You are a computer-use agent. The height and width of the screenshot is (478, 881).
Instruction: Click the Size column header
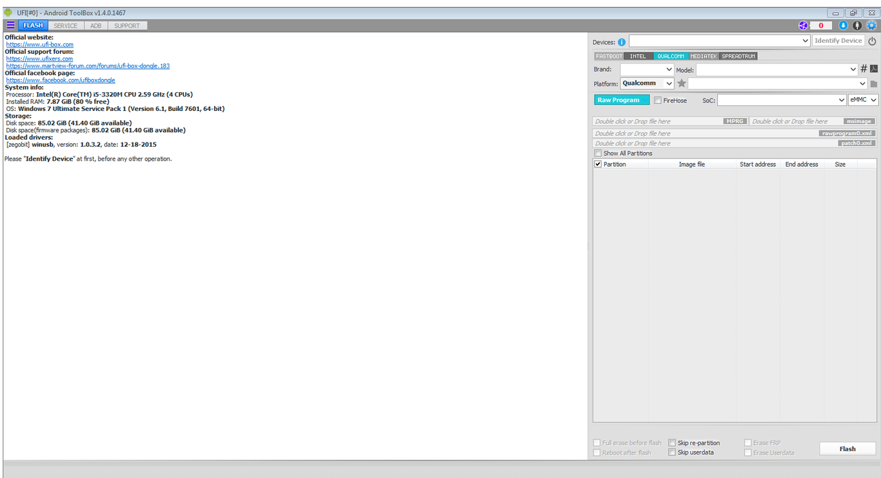pyautogui.click(x=840, y=164)
